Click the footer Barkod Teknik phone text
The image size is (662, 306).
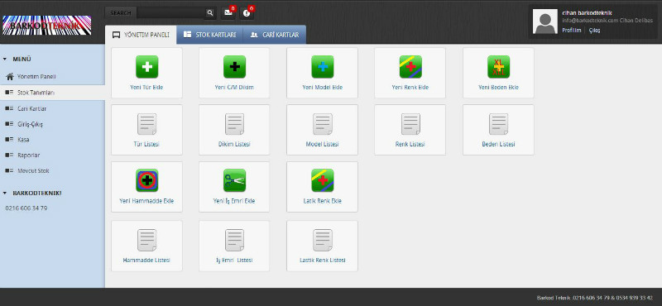click(595, 298)
